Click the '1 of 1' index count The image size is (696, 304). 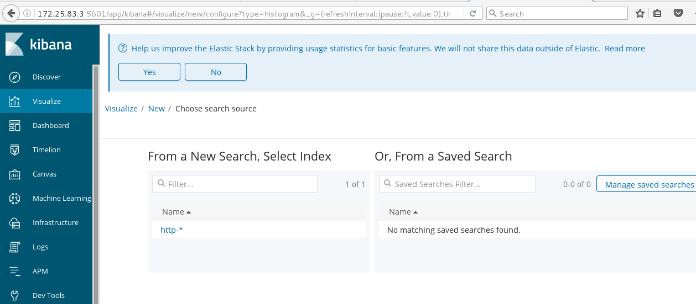(x=355, y=184)
